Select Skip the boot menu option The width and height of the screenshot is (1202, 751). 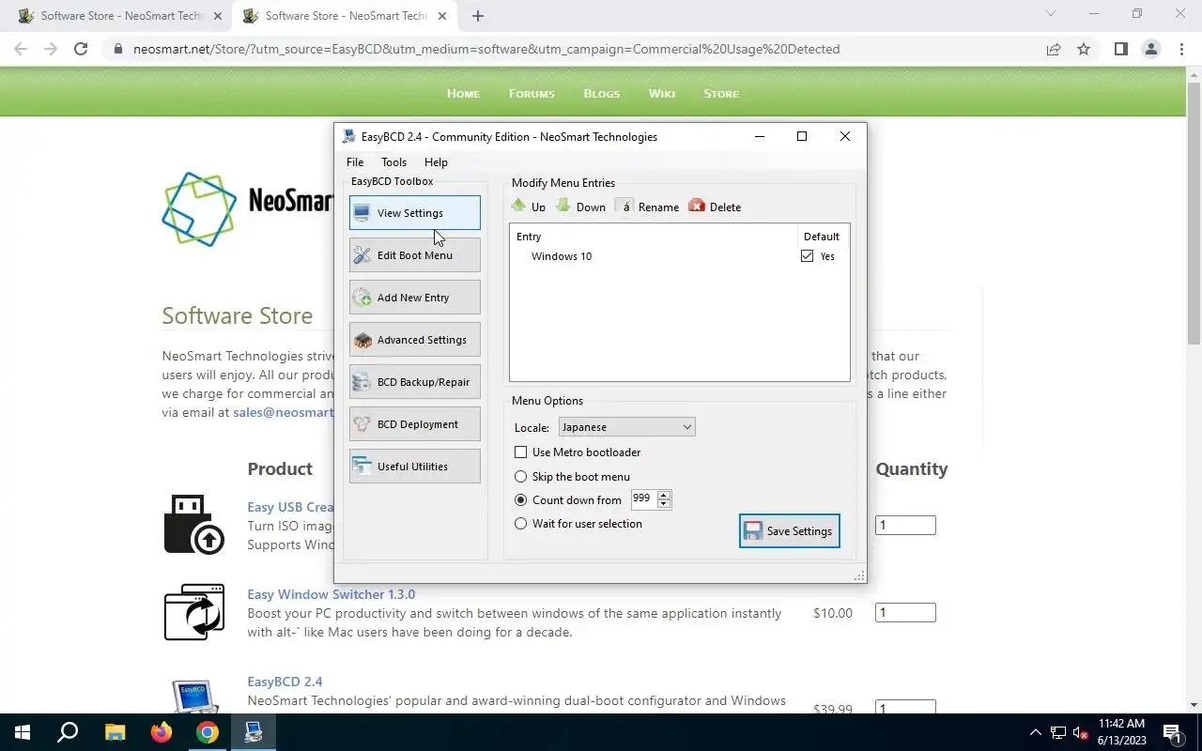(521, 477)
